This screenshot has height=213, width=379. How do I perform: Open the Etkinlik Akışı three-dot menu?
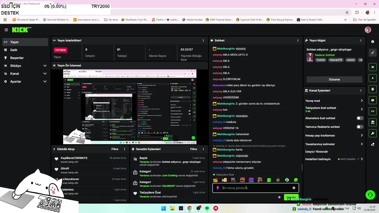click(x=124, y=149)
